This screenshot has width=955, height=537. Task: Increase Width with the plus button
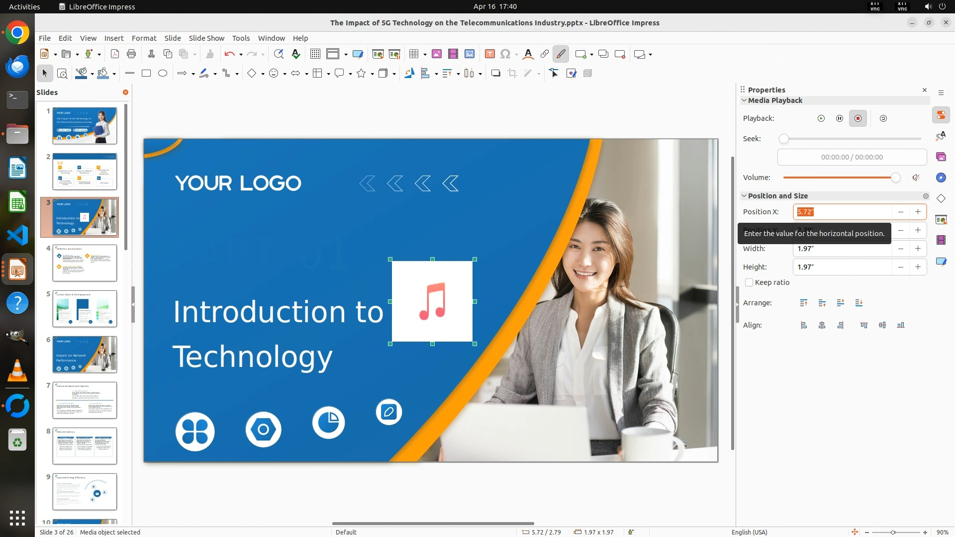coord(918,249)
